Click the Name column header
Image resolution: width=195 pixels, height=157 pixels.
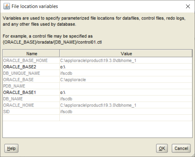click(x=32, y=54)
